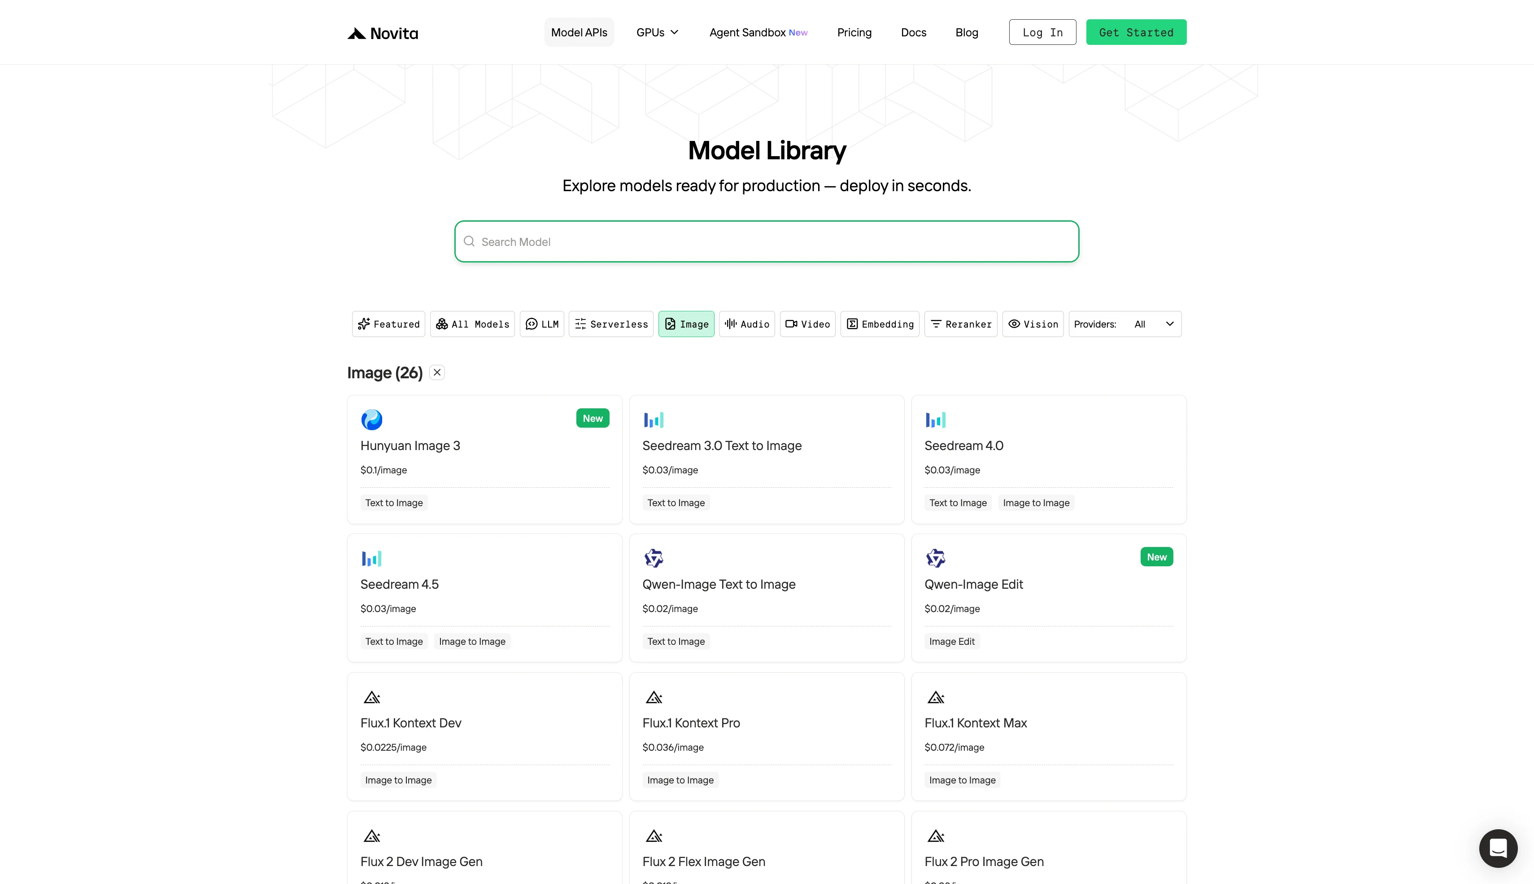Screen dimensions: 1534x884
Task: Click the $0.0225/image price text
Action: [393, 748]
